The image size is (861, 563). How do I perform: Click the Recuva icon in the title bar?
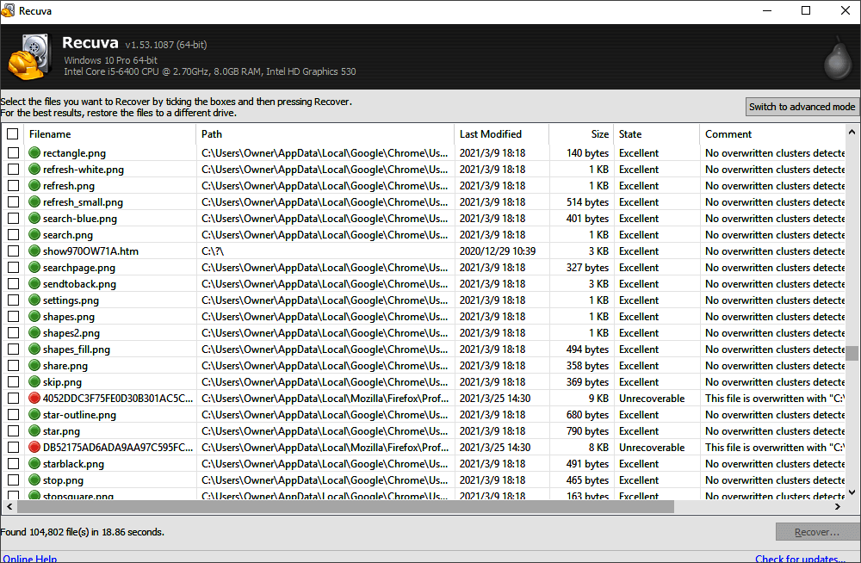click(x=9, y=11)
